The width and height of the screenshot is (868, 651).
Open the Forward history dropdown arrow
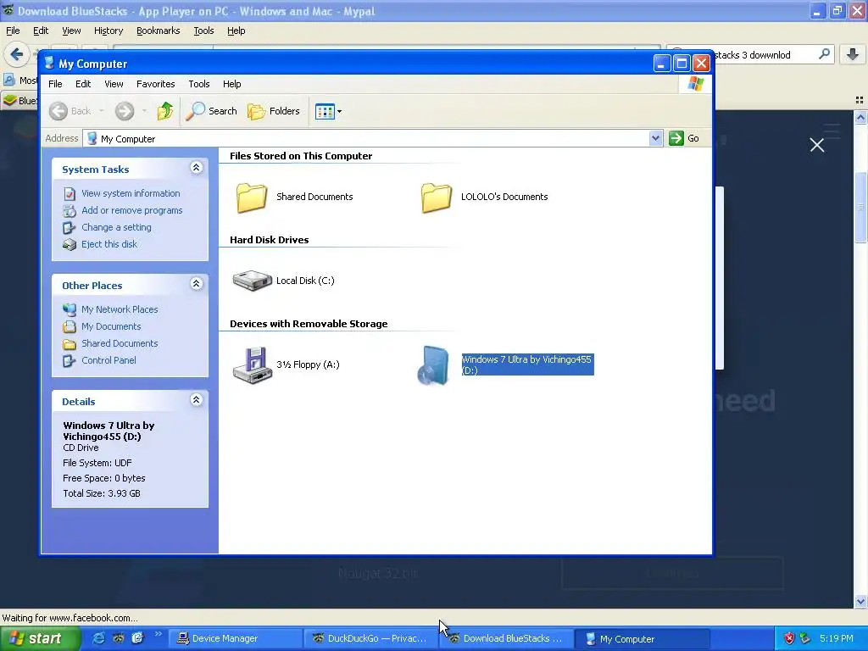click(x=144, y=111)
